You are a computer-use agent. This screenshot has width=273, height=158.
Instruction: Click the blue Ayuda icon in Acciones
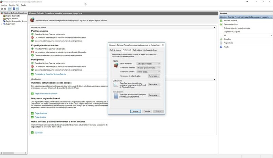pyautogui.click(x=221, y=47)
